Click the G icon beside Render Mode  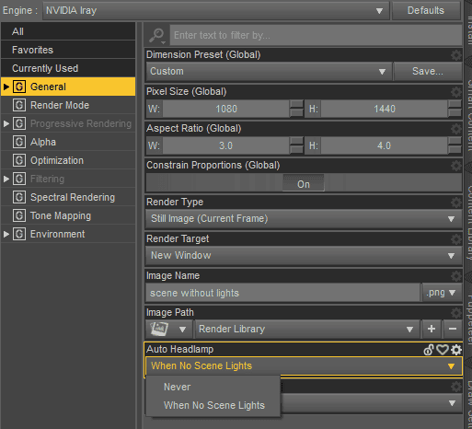point(19,105)
